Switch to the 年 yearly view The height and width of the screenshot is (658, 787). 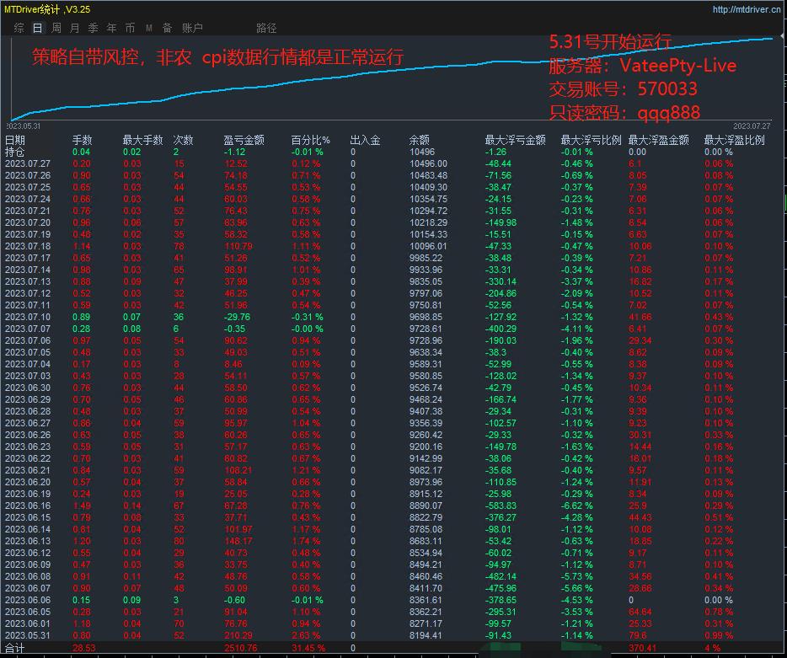[x=111, y=28]
